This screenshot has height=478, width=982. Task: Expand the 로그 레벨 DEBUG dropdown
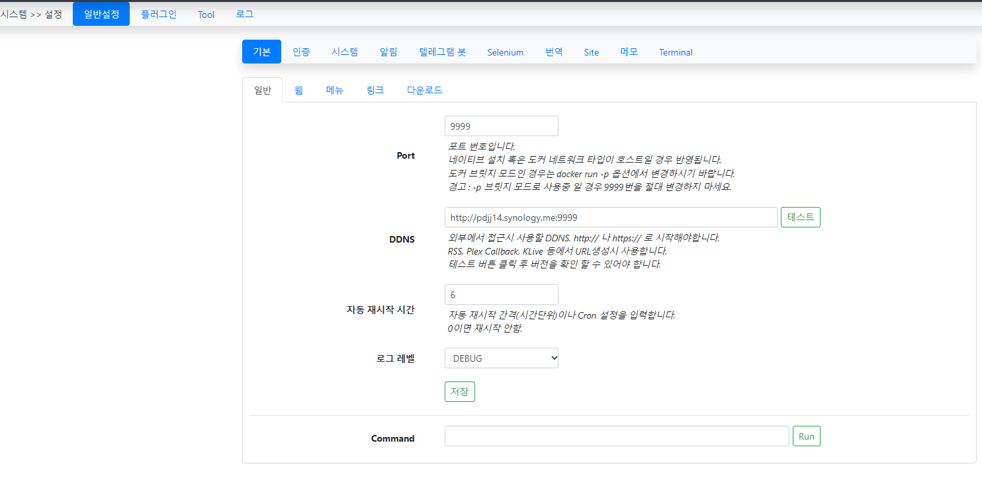[x=502, y=358]
